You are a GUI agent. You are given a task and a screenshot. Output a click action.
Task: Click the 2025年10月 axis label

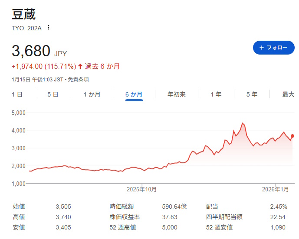141,189
